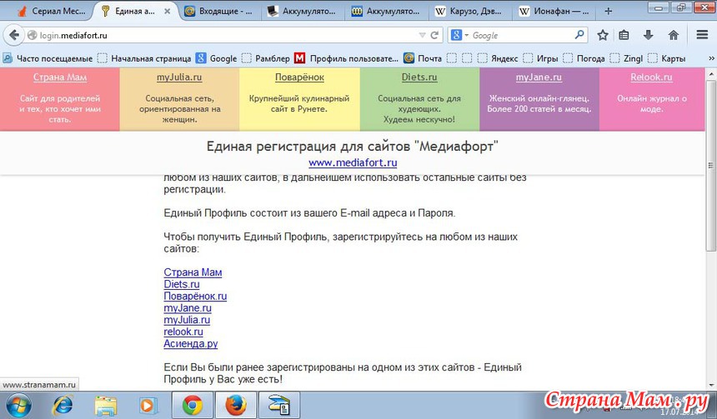Open the Игры bookmark

click(x=540, y=58)
